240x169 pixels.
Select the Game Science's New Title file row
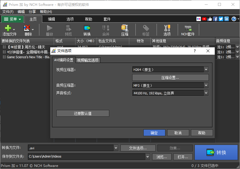coord(26,57)
